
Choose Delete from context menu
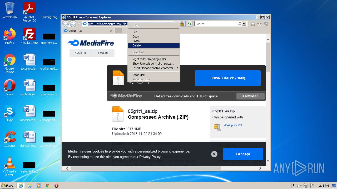tap(154, 45)
